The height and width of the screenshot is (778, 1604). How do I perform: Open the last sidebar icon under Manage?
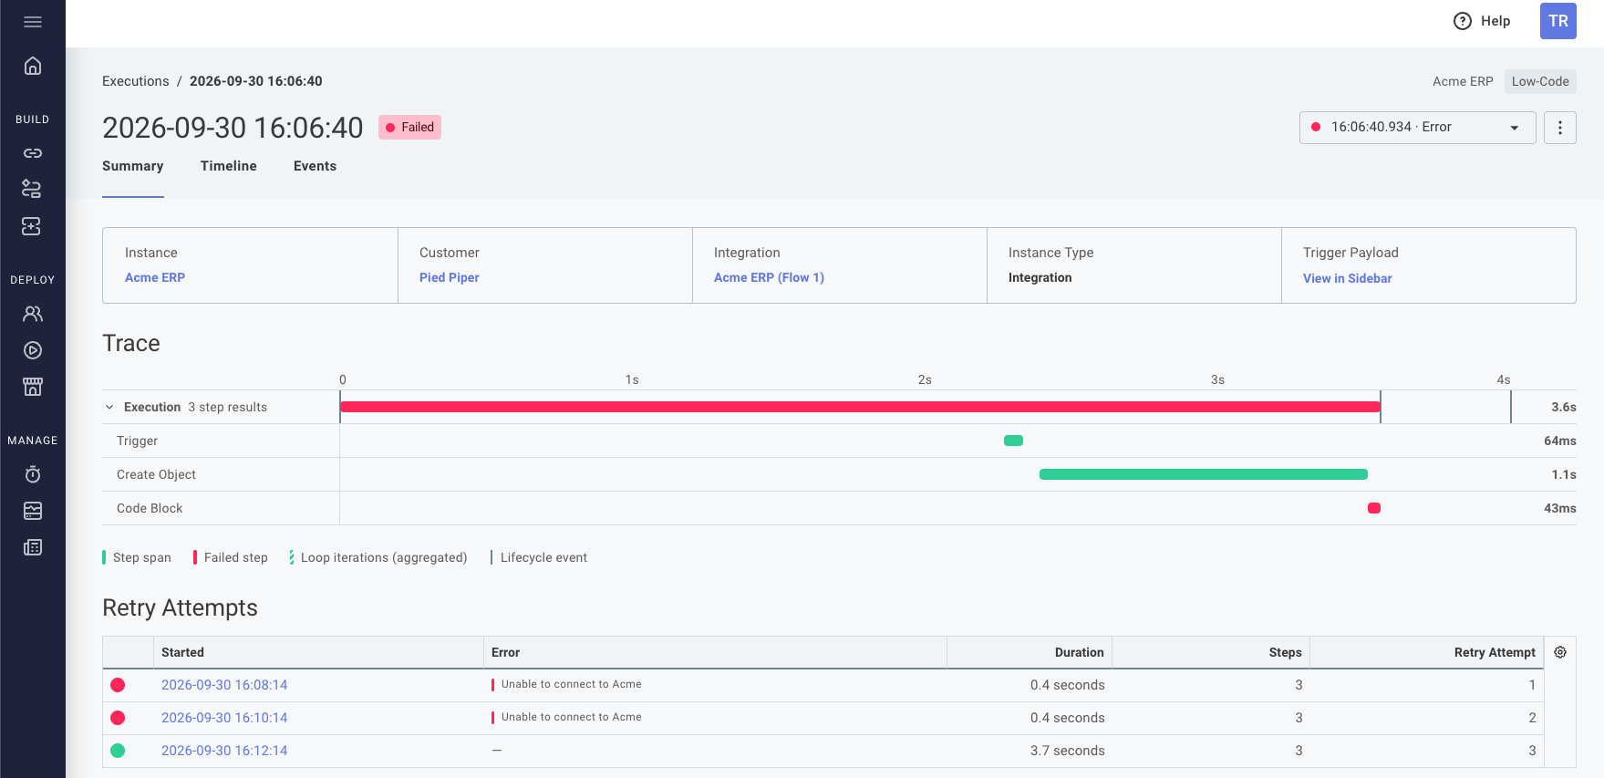pyautogui.click(x=33, y=547)
